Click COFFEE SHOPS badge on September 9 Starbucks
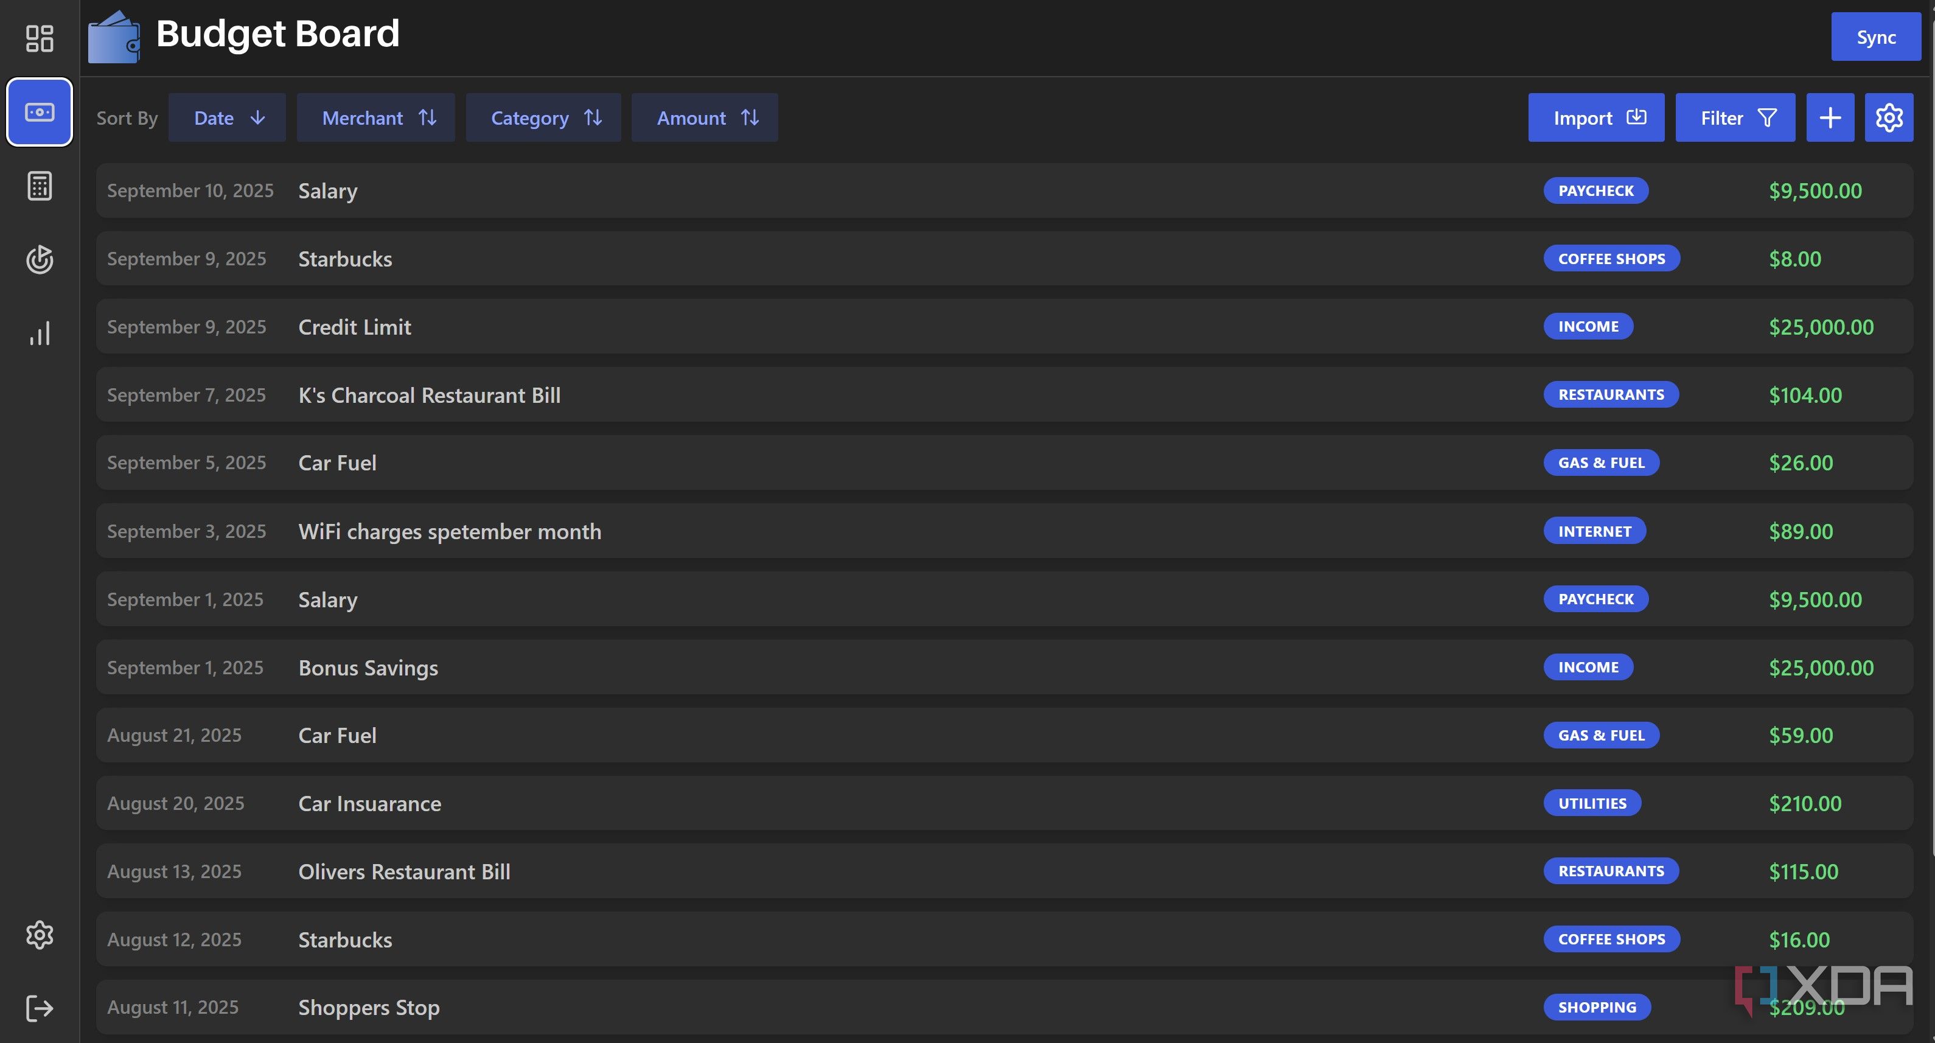Viewport: 1935px width, 1043px height. [1611, 259]
